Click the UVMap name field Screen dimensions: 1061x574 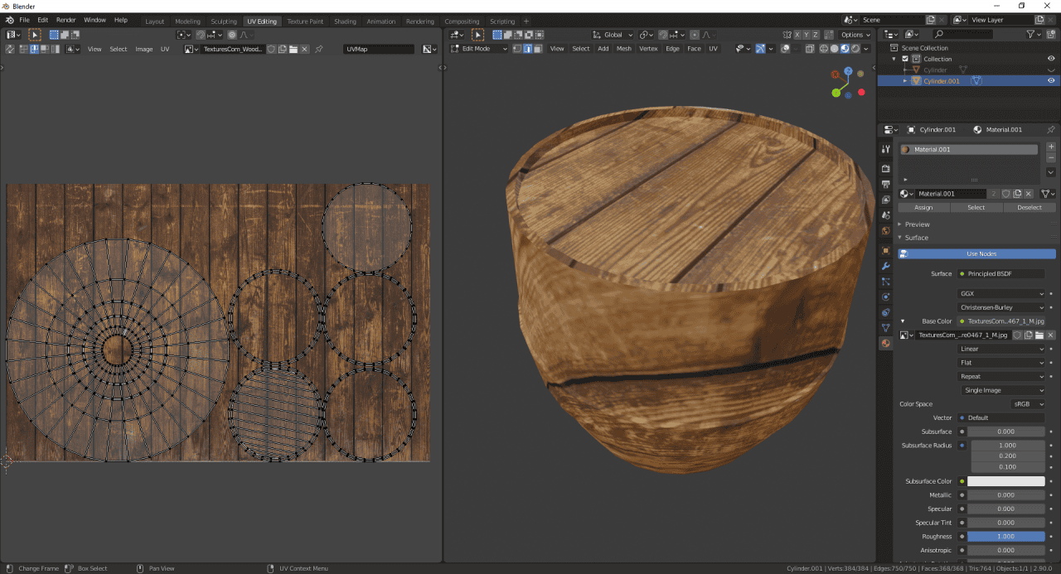378,48
